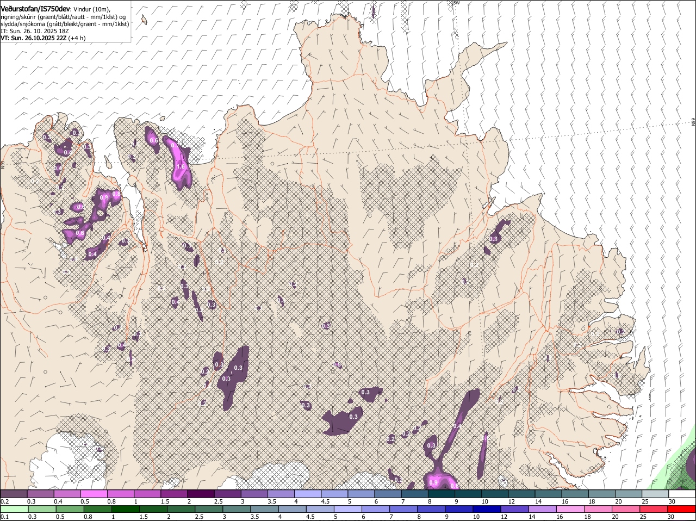Click the 'IT: Sun. 26. 10. 2025 18Z' line

(x=34, y=31)
